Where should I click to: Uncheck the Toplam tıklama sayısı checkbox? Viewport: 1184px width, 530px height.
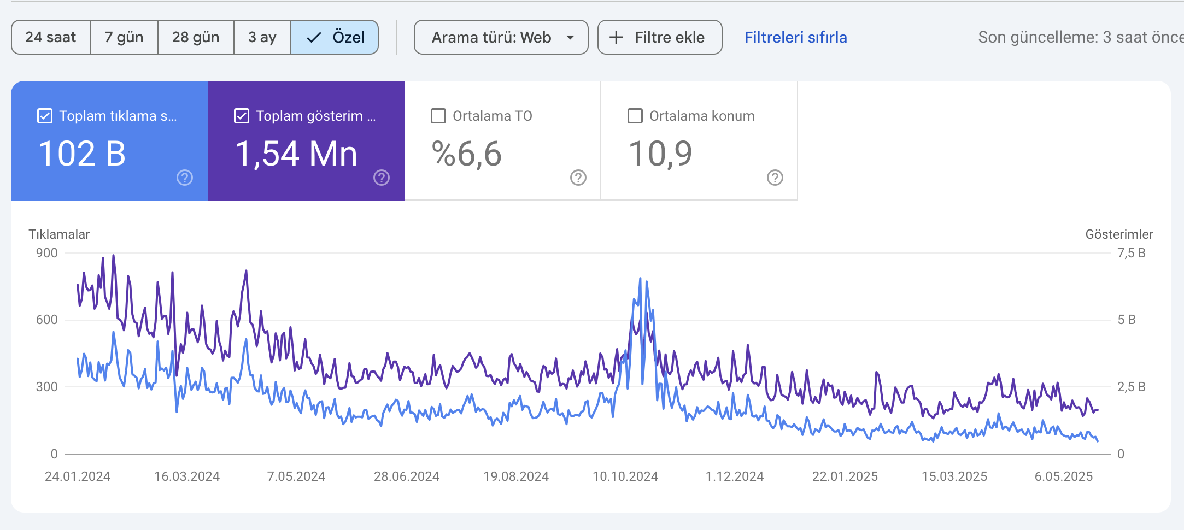click(45, 116)
